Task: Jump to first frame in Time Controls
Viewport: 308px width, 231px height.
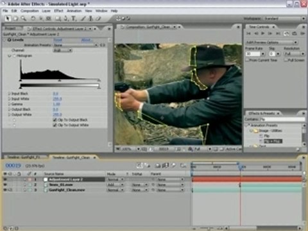Action: (x=248, y=33)
